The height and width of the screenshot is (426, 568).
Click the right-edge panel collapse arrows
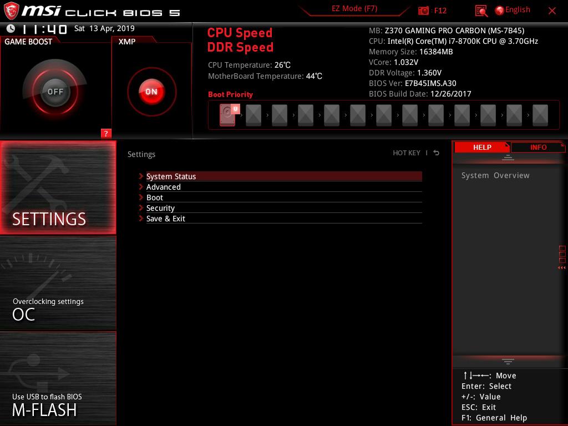click(561, 268)
